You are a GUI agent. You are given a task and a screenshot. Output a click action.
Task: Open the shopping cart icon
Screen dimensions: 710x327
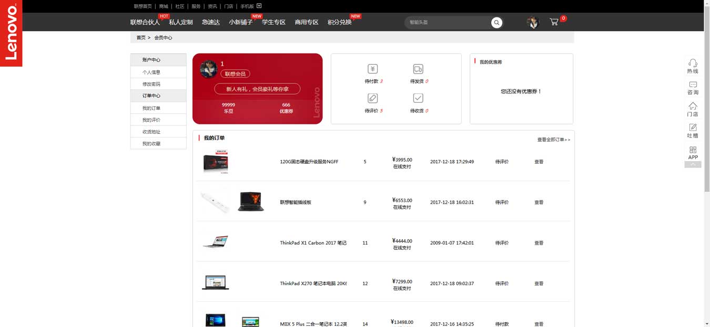pos(554,22)
